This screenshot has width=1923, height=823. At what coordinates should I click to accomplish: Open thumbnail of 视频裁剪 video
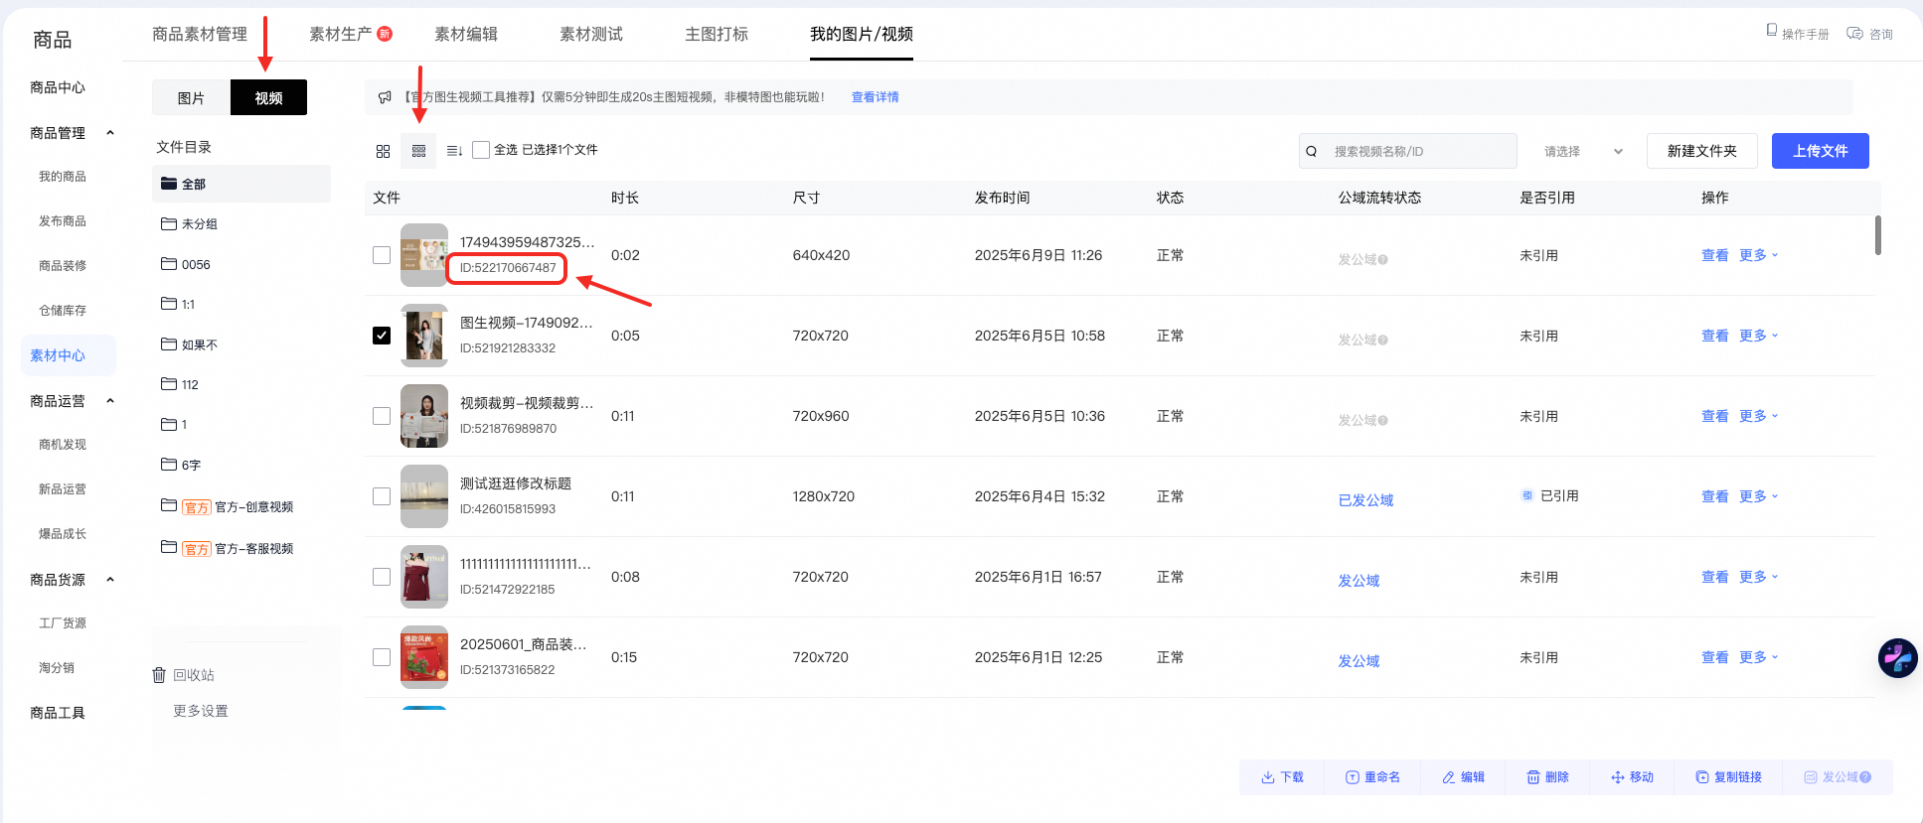click(x=424, y=416)
